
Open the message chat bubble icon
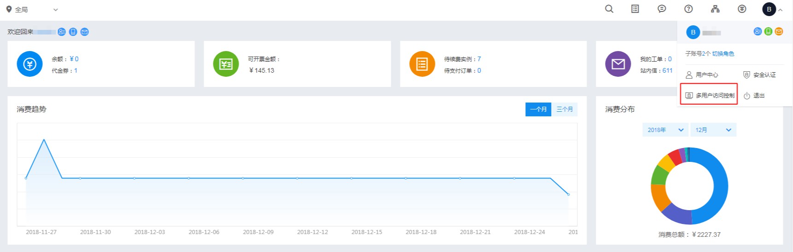click(662, 9)
